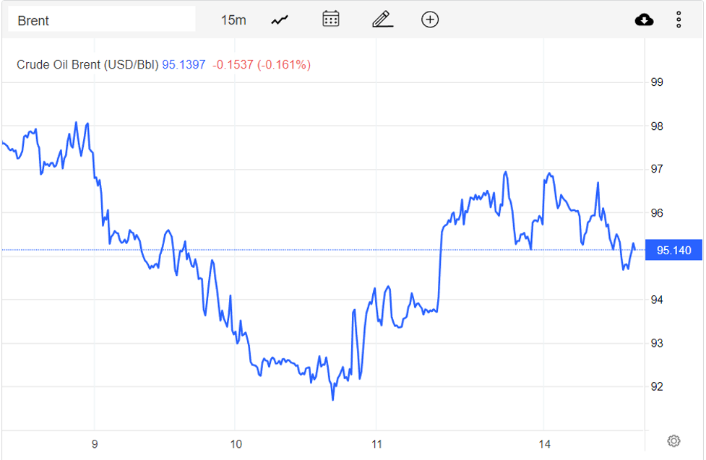Click the 97 price axis label

point(657,169)
